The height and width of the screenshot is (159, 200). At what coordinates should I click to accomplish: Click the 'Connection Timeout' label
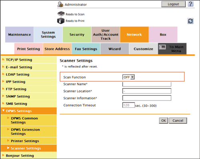[x=80, y=105]
